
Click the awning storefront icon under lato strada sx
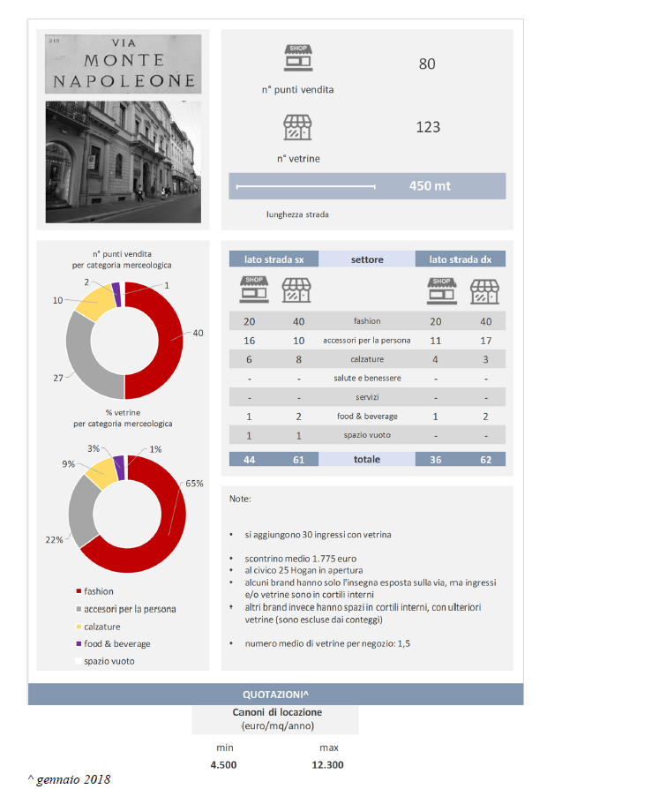[x=296, y=290]
